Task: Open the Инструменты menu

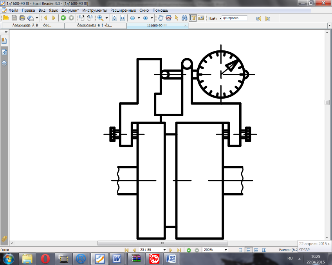Action: click(95, 10)
